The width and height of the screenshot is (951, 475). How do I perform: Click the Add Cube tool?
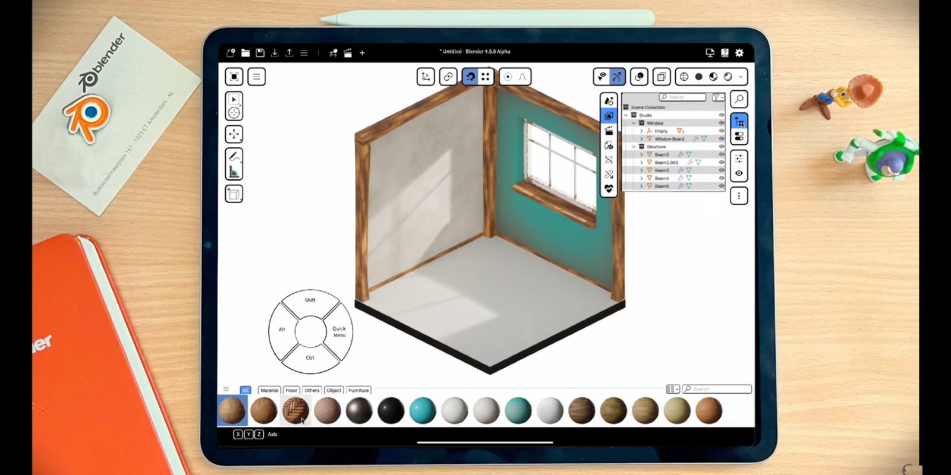[x=234, y=194]
